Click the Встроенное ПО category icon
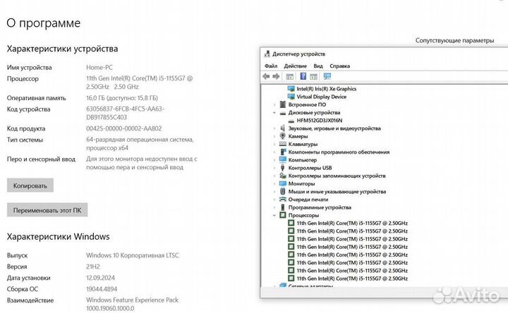This screenshot has width=508, height=313. point(282,104)
